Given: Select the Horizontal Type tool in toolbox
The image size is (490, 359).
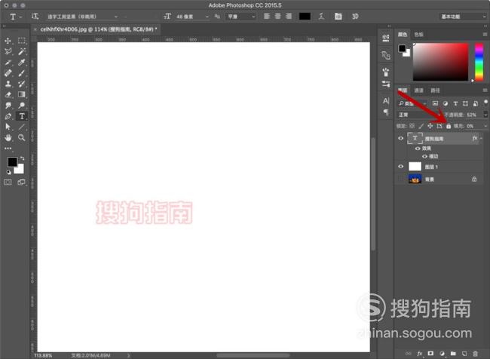Looking at the screenshot, I should (22, 116).
